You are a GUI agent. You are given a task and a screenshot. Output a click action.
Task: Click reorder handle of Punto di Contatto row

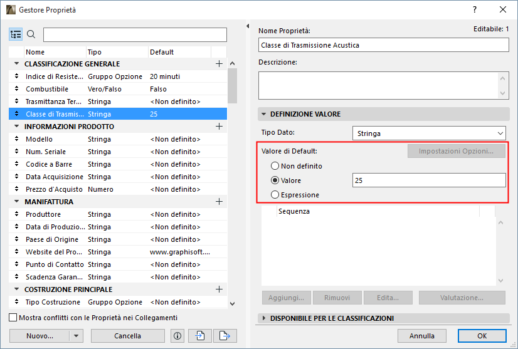pyautogui.click(x=16, y=264)
